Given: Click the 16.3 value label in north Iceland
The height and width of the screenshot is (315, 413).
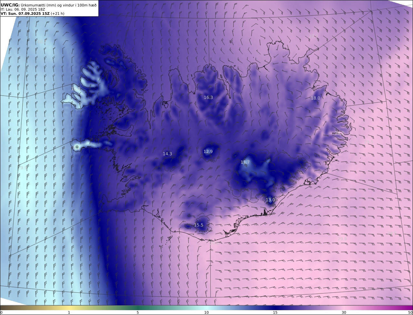Looking at the screenshot, I should 208,97.
